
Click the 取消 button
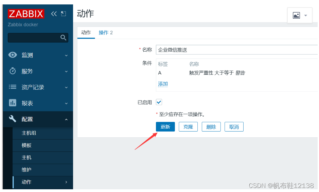(234, 127)
